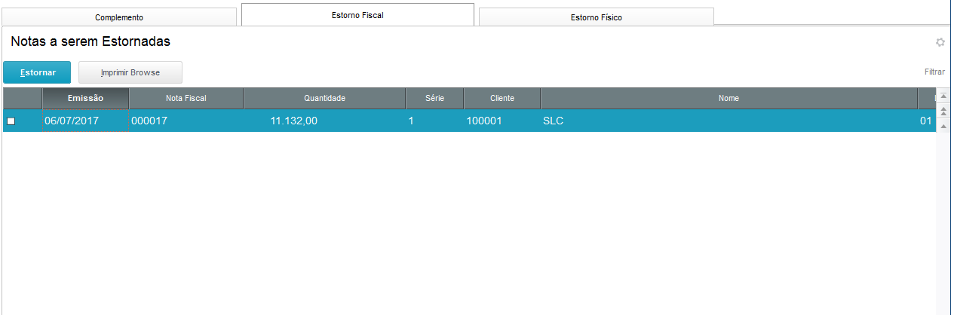Click the blank selection column header
Viewport: 954px width, 315px height.
coord(22,98)
